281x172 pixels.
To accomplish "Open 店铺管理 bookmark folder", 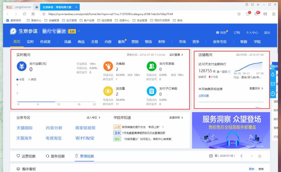I will pos(52,20).
